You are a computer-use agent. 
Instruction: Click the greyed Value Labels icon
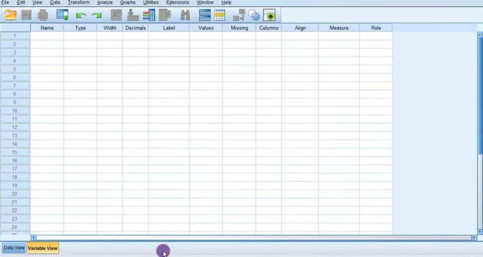(239, 15)
